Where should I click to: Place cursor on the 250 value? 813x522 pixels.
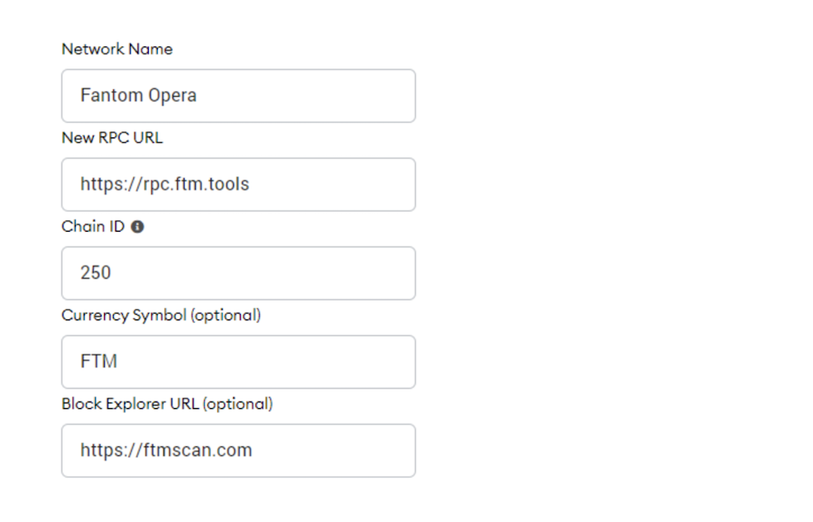click(x=96, y=272)
